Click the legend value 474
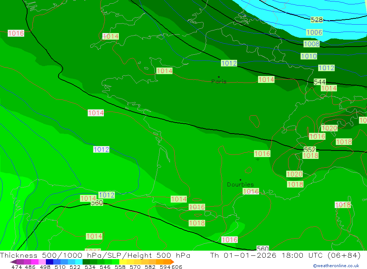This screenshot has height=269, width=367. click(17, 267)
